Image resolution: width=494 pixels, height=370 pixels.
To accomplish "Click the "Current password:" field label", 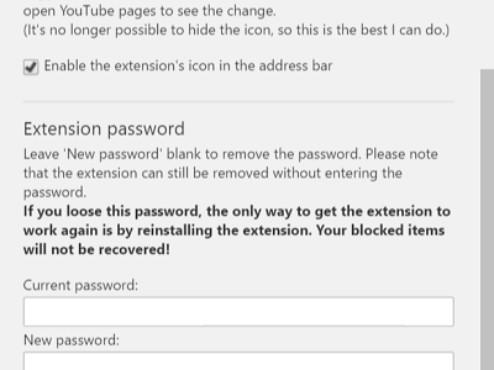I will [x=81, y=285].
